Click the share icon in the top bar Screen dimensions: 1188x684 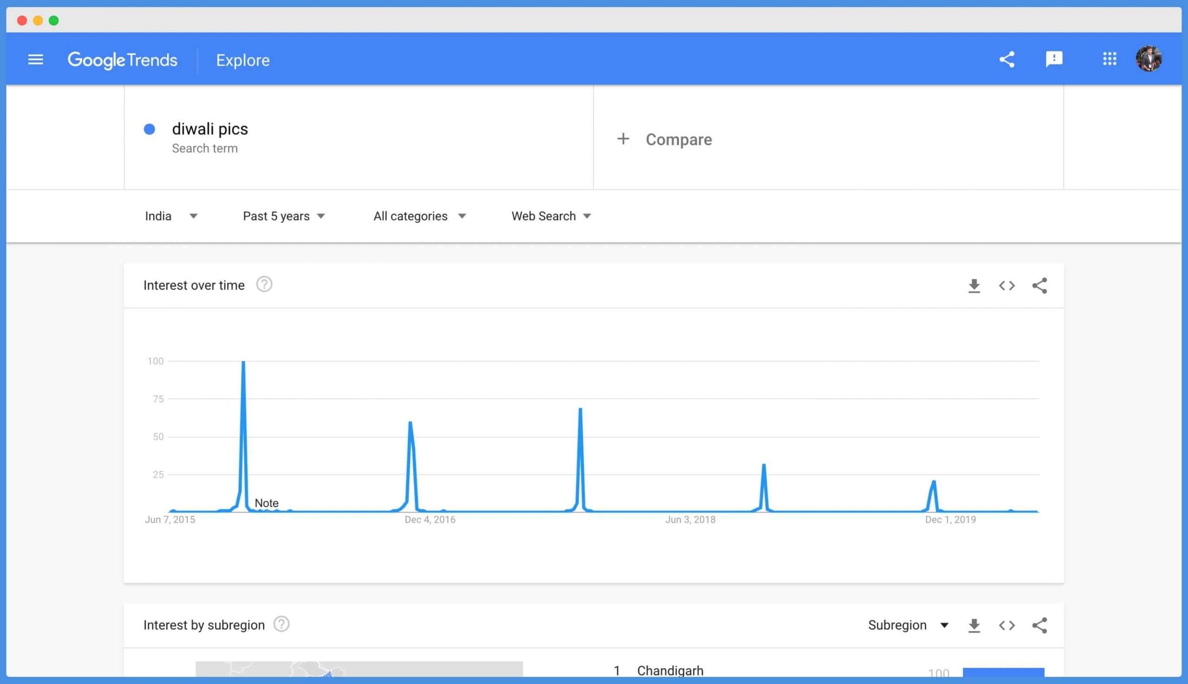[x=1007, y=59]
